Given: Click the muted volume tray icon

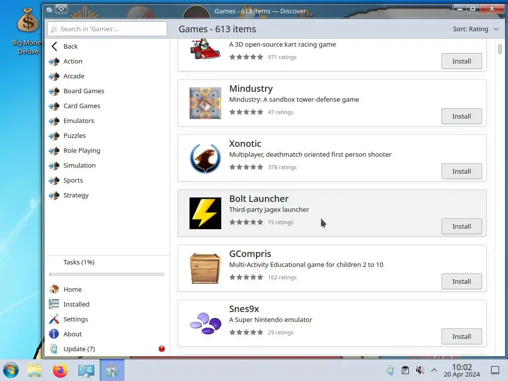Looking at the screenshot, I should click(420, 370).
